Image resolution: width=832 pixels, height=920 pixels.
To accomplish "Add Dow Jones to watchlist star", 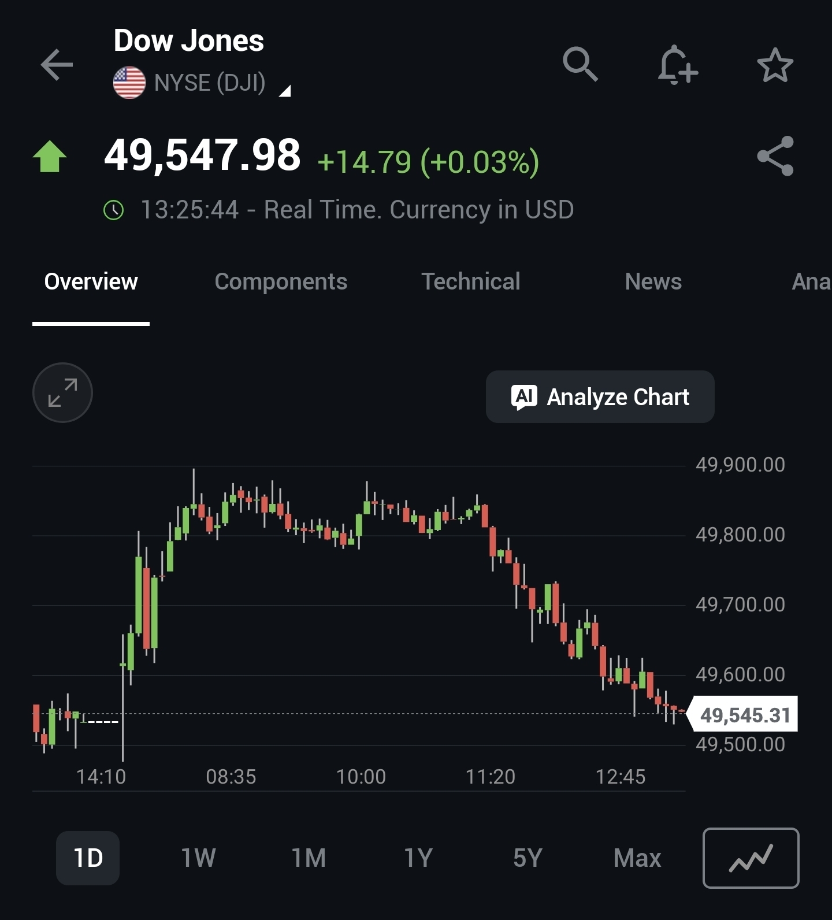I will 775,65.
